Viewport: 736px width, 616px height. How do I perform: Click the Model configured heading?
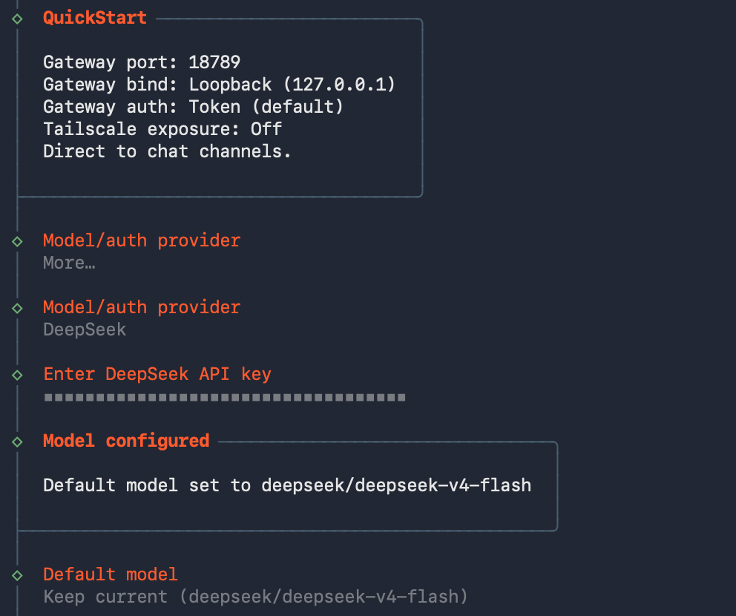coord(126,441)
